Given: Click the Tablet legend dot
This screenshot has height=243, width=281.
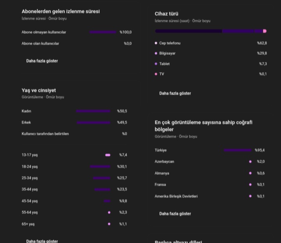Looking at the screenshot, I should point(156,64).
